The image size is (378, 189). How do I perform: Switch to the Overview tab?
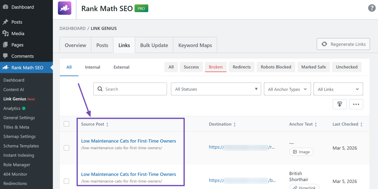point(75,45)
